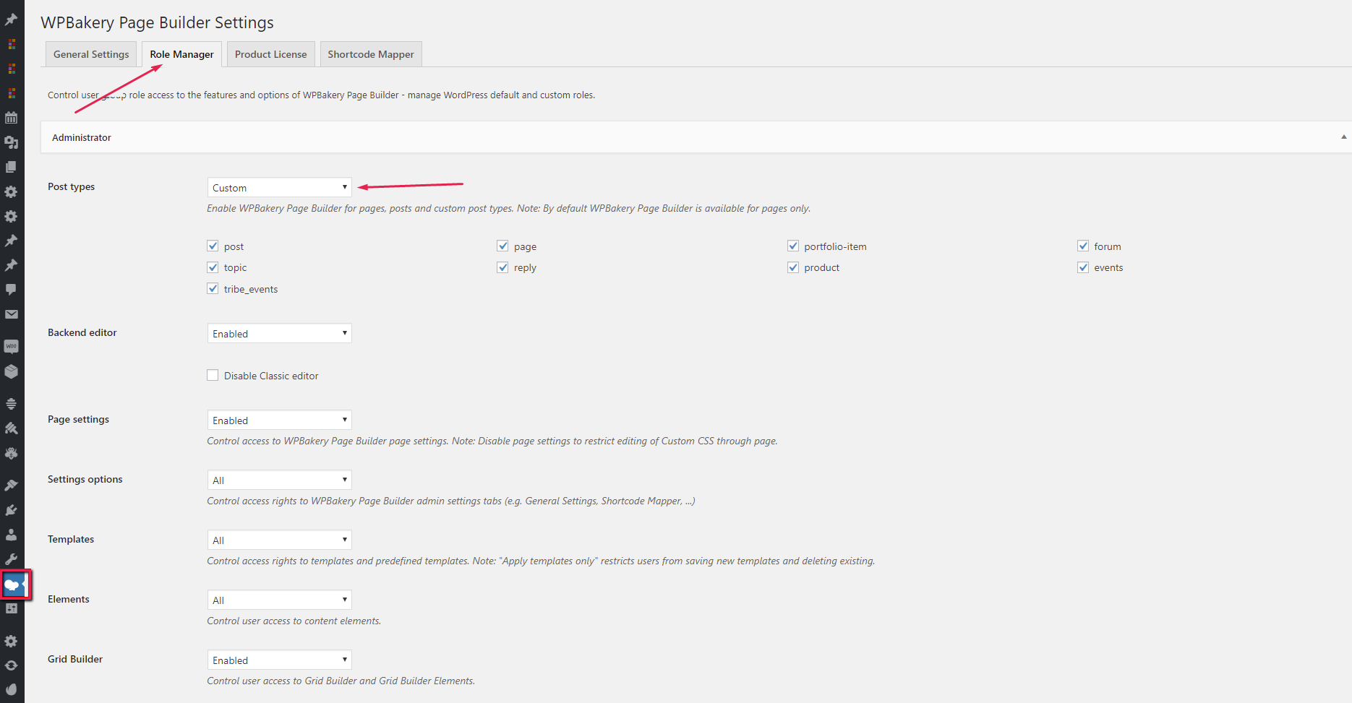1352x703 pixels.
Task: Open the Plugins plug sidebar icon
Action: point(11,510)
